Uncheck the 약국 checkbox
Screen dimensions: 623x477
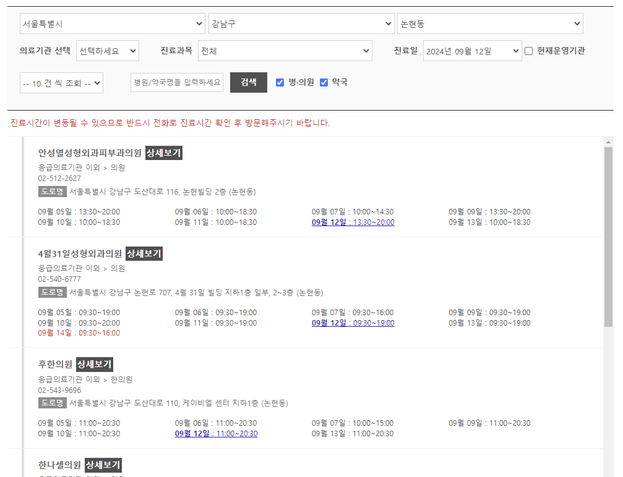(324, 82)
